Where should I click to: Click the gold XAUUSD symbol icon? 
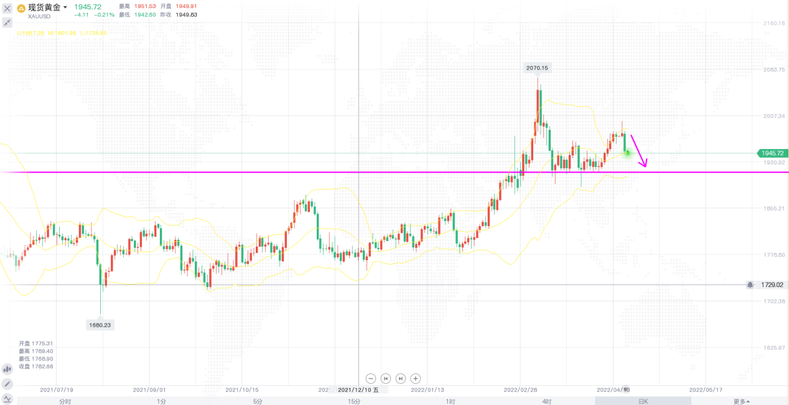(21, 8)
